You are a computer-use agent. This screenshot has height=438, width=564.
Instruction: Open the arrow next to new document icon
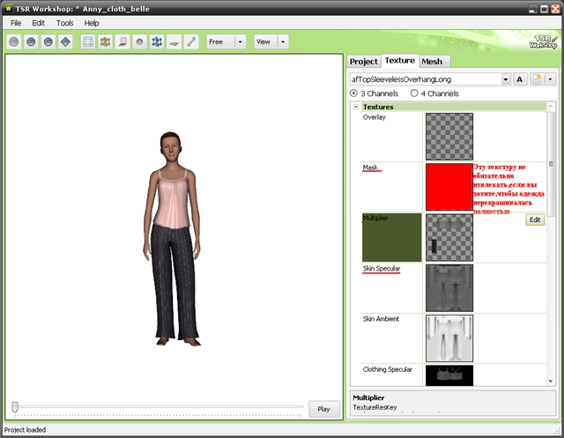550,79
